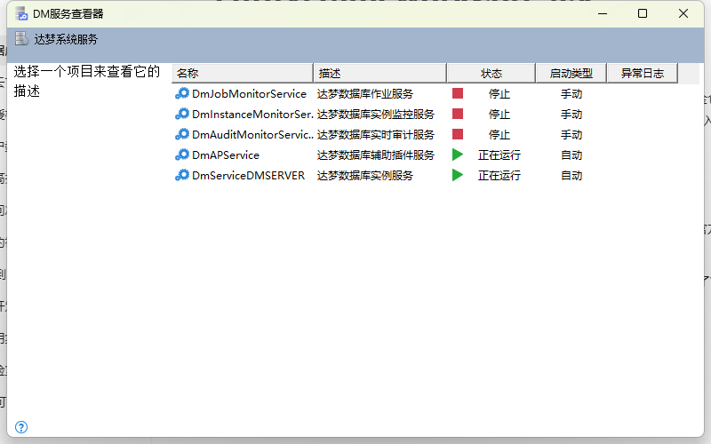Click the 达梦系统服务 heading text

point(66,39)
